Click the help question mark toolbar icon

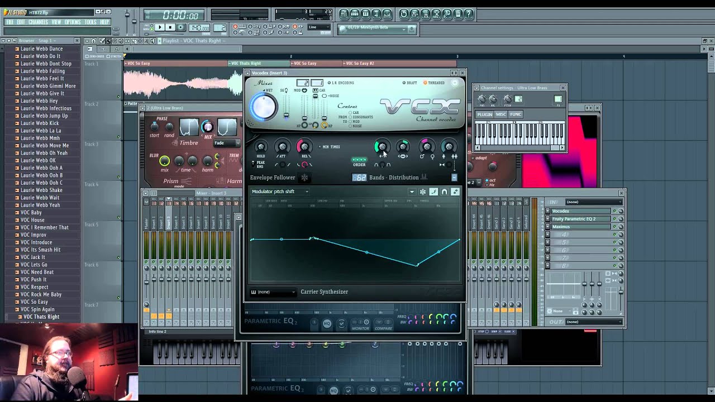point(469,14)
